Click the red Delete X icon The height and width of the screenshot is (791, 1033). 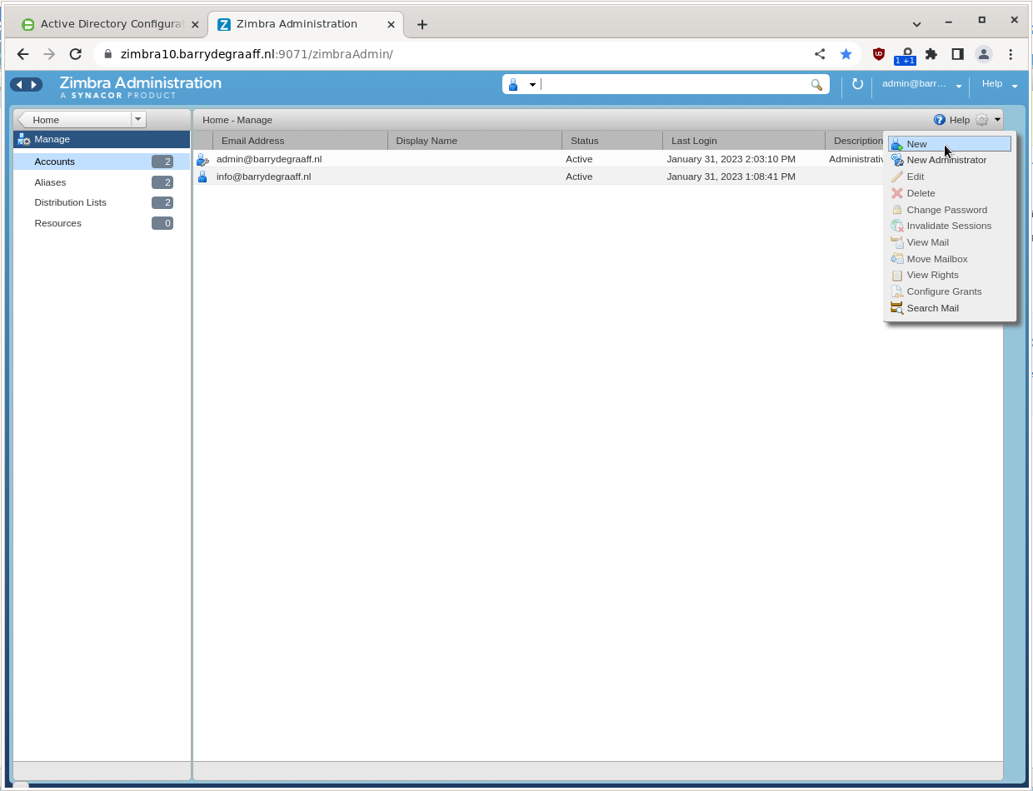click(896, 193)
